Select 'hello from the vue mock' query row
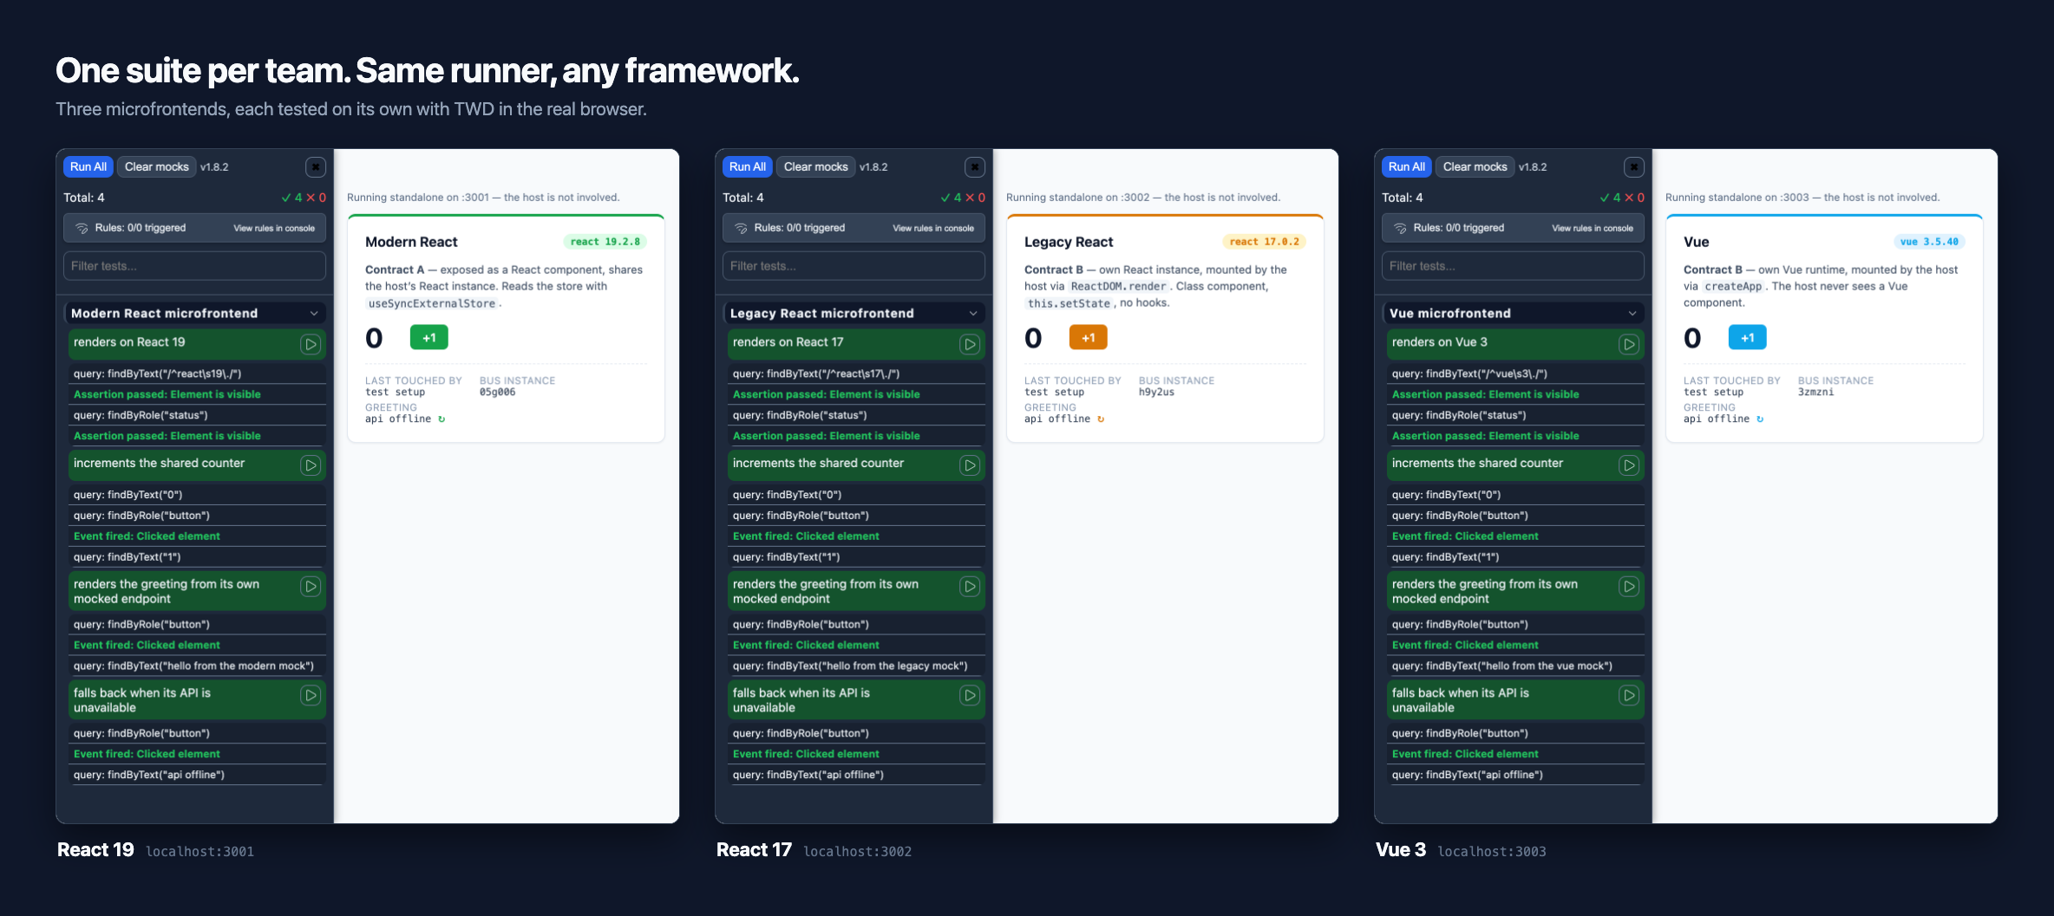 click(x=1515, y=666)
